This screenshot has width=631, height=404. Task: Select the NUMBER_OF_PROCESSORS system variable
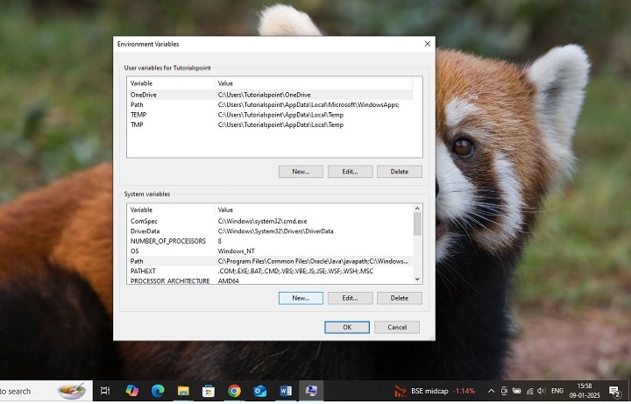coord(270,241)
